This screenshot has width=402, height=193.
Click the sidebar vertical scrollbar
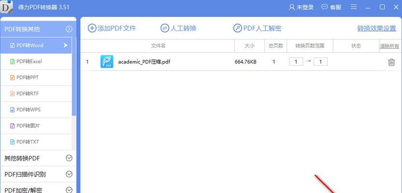point(74,77)
